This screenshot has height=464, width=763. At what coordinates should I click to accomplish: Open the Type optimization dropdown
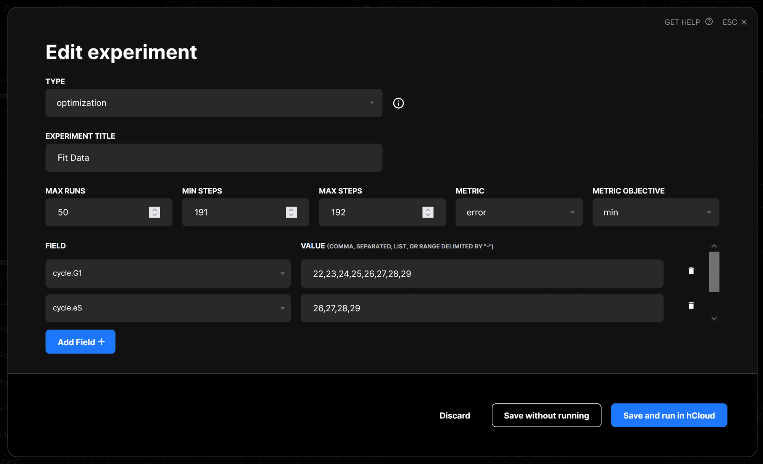pos(214,103)
